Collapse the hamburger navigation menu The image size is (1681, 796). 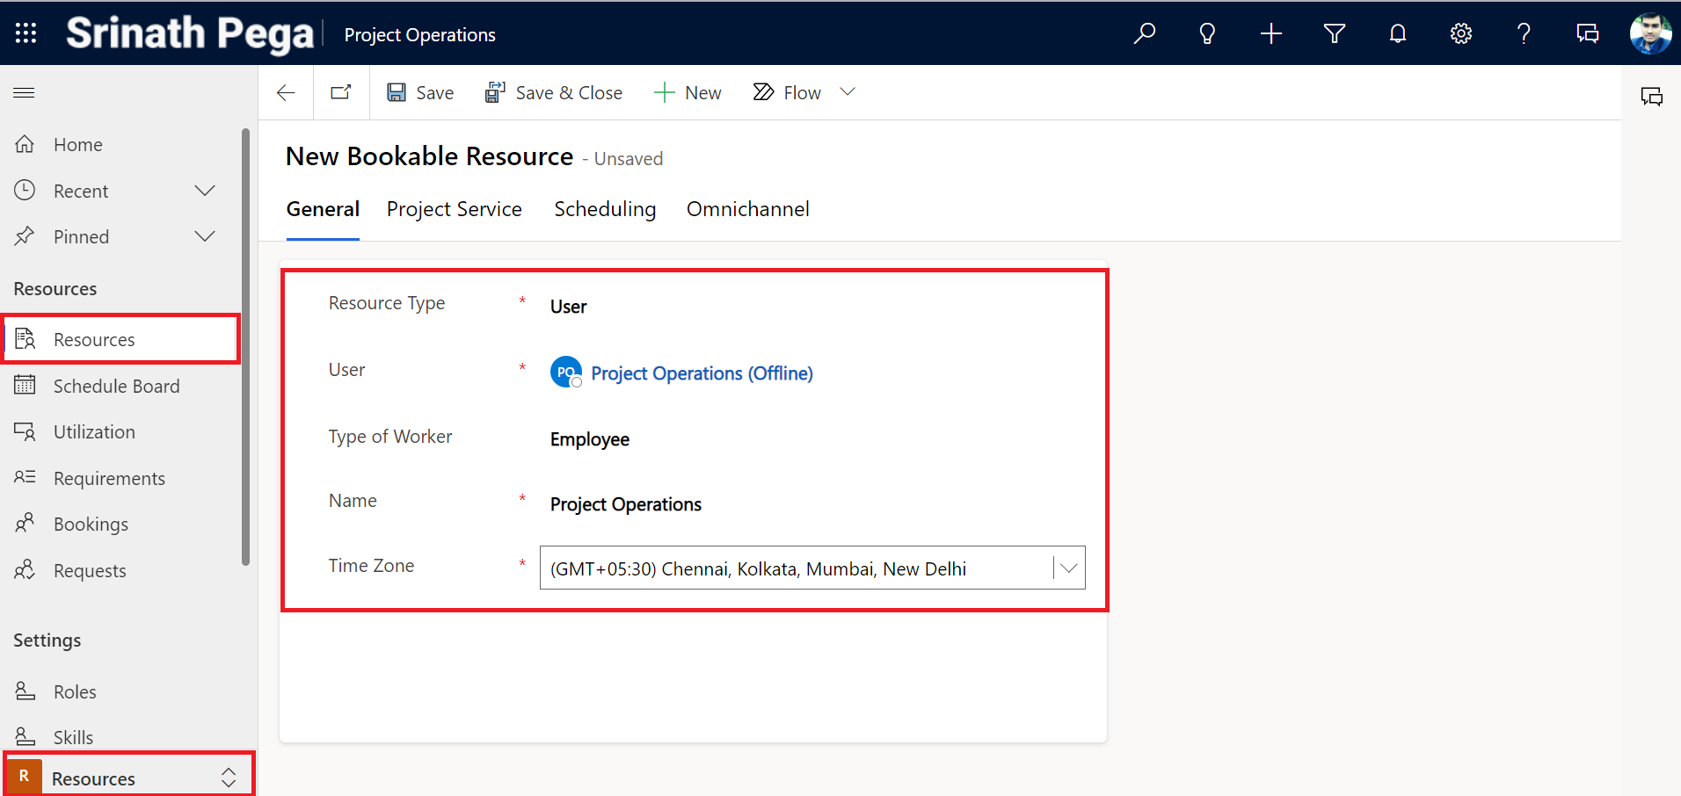(25, 92)
